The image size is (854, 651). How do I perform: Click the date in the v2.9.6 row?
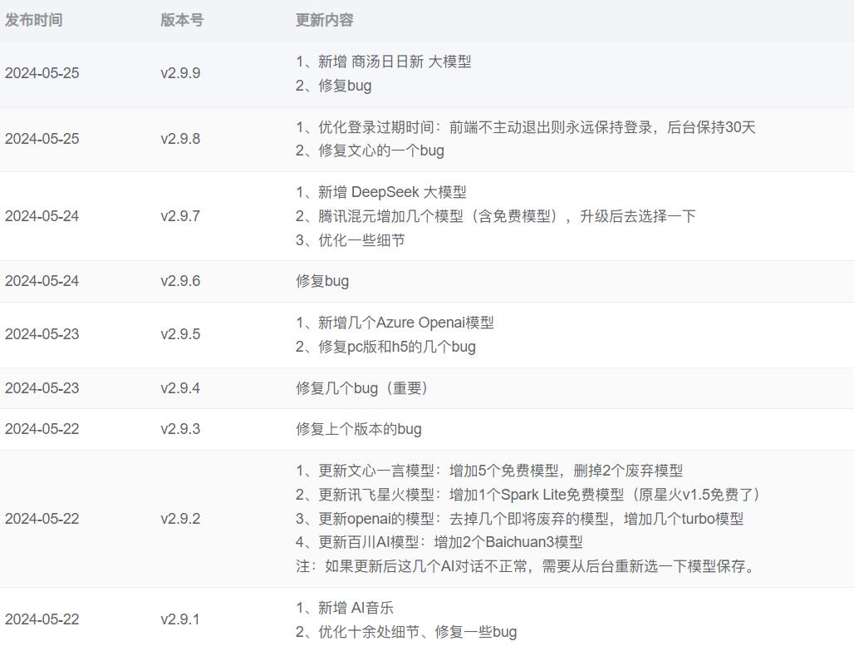[42, 281]
